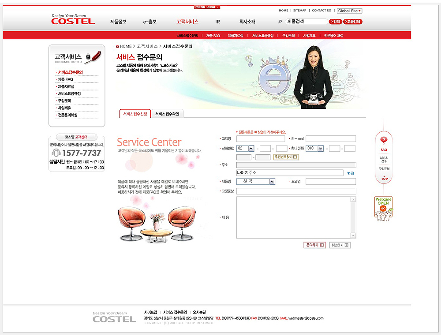Viewport: 441px width, 336px height.
Task: Select 제품 FAQ in left sidebar
Action: point(65,79)
